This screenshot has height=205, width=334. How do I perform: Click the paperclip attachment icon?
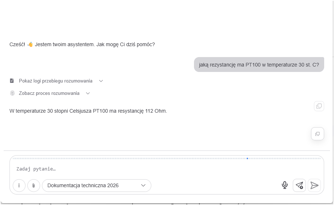(x=34, y=185)
